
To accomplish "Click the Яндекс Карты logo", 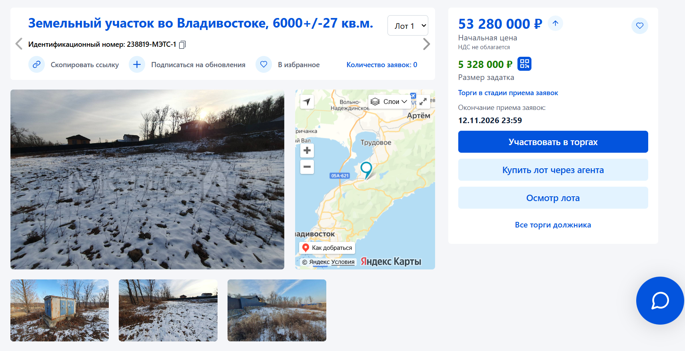I will coord(391,261).
